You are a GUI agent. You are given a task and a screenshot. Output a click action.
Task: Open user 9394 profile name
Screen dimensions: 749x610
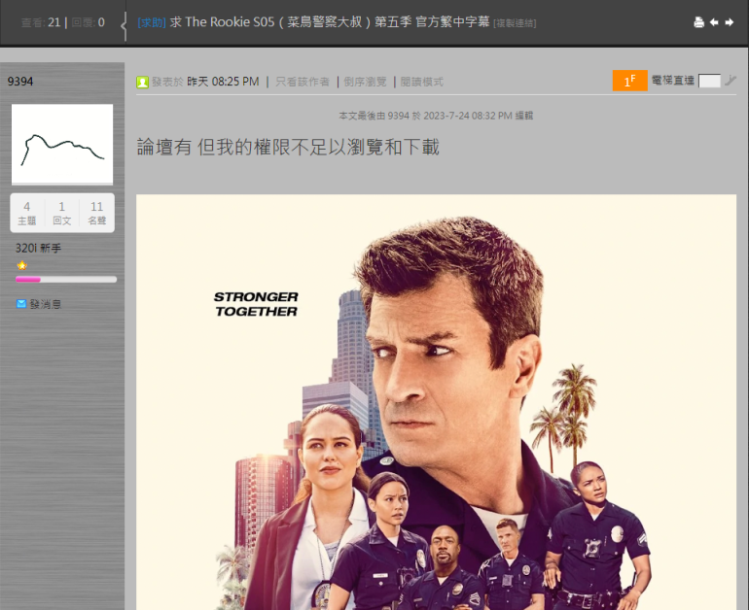pyautogui.click(x=20, y=82)
